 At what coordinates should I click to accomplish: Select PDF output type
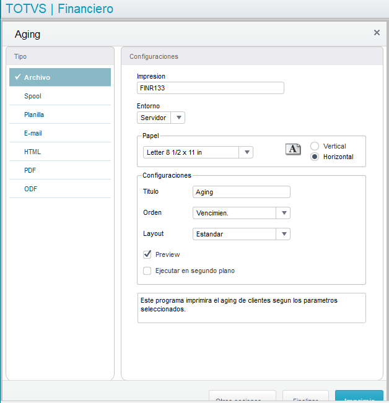click(60, 170)
